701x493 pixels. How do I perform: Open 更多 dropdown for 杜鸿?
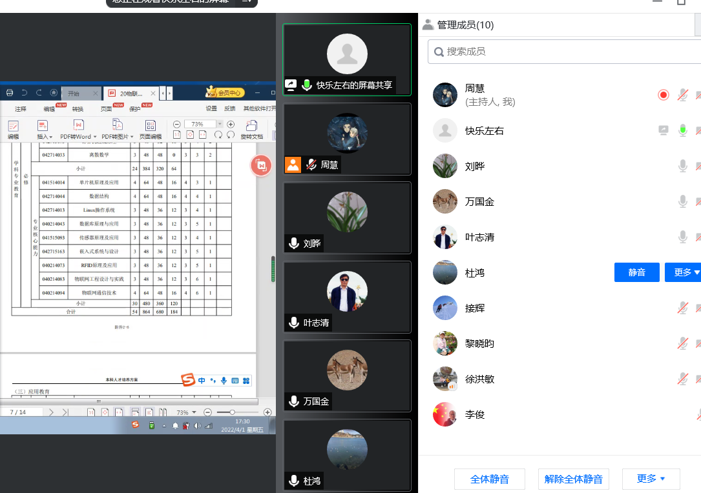pos(683,272)
